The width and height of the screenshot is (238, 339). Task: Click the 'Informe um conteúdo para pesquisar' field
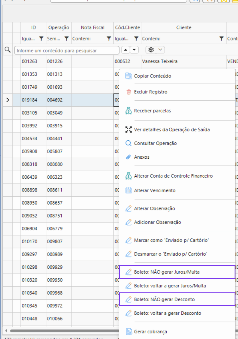tap(67, 50)
